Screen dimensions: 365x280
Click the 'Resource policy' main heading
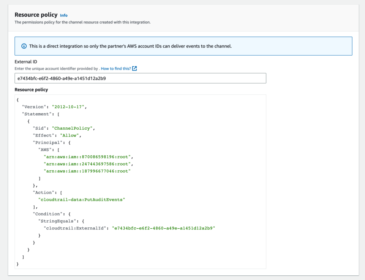coord(36,15)
